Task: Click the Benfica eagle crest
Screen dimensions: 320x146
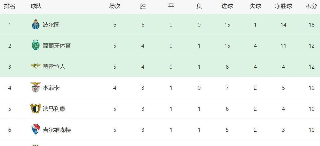Action: (36, 87)
